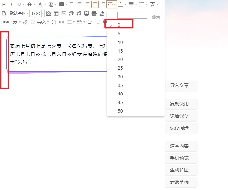Insert a horizontal divider line
Image resolution: width=228 pixels, height=190 pixels.
coord(94,13)
